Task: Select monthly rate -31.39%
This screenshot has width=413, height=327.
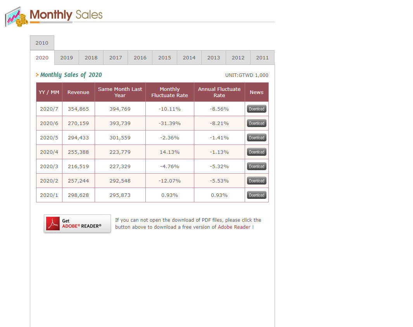Action: pos(169,123)
